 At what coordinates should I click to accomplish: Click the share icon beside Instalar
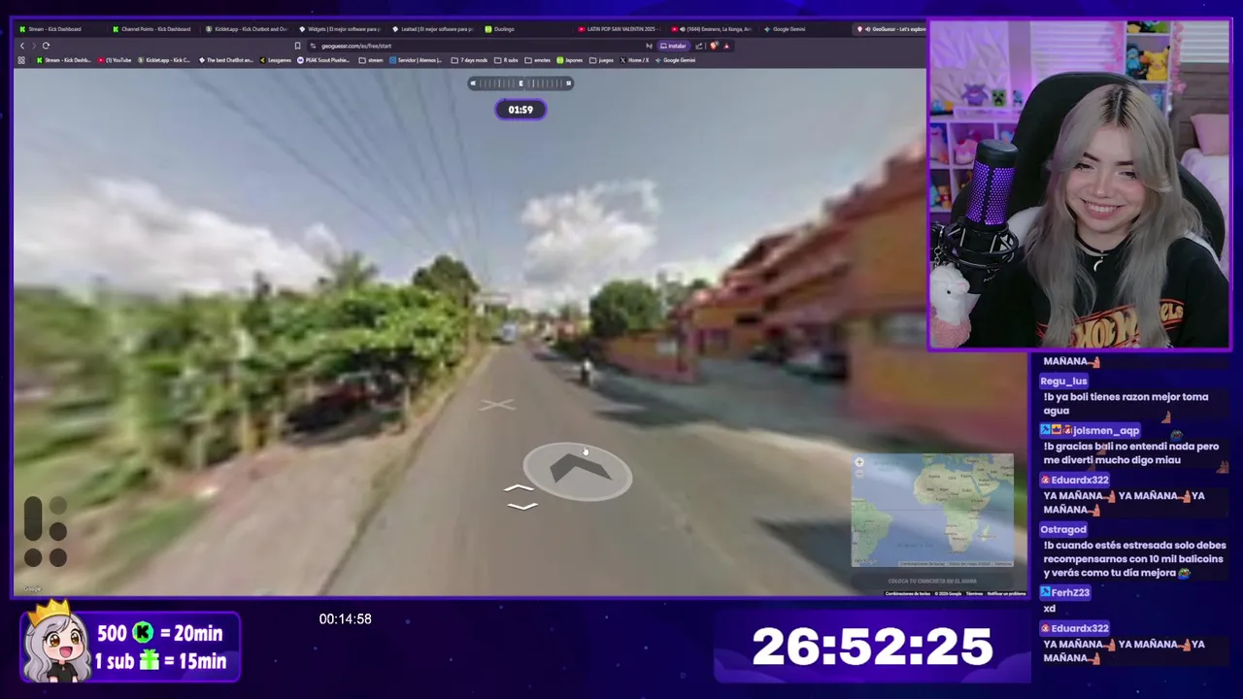click(x=698, y=46)
